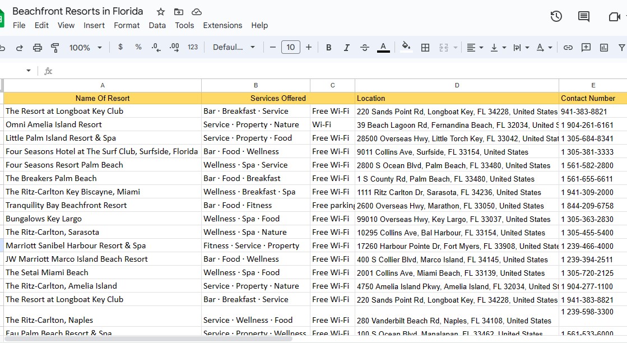Open the Borders tool
The width and height of the screenshot is (627, 343).
click(425, 48)
